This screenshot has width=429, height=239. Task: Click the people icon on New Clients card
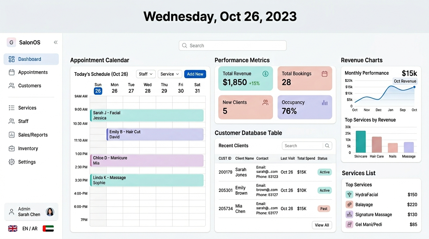tap(265, 102)
